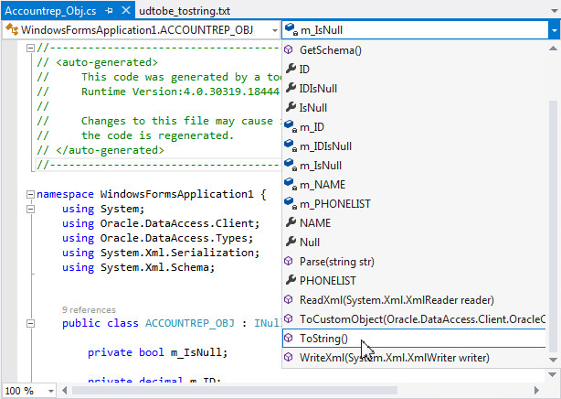Click the m_PHONELIST private field icon
Screen dimensions: 561x399
[x=291, y=204]
